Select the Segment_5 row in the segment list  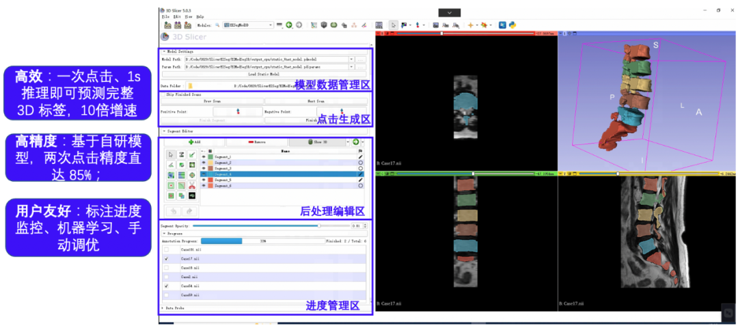(x=284, y=180)
